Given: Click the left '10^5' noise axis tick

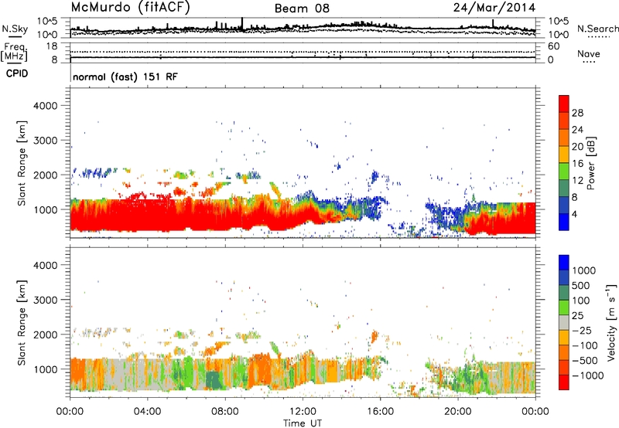Looking at the screenshot, I should pyautogui.click(x=47, y=21).
